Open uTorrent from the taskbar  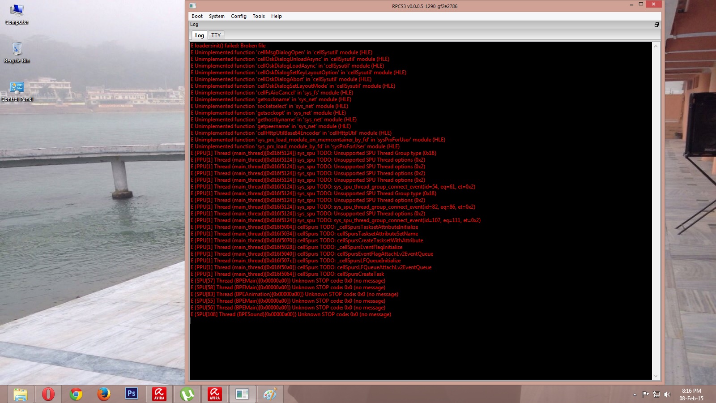pyautogui.click(x=187, y=394)
